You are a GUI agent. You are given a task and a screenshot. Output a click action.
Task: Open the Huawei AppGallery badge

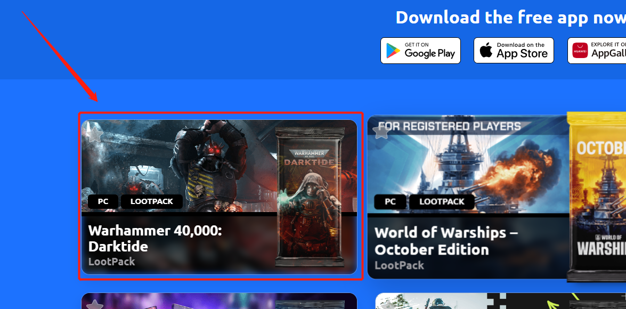[x=597, y=51]
